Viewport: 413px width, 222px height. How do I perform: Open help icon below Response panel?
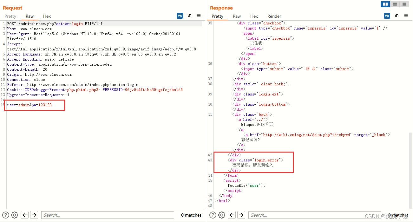pyautogui.click(x=213, y=215)
